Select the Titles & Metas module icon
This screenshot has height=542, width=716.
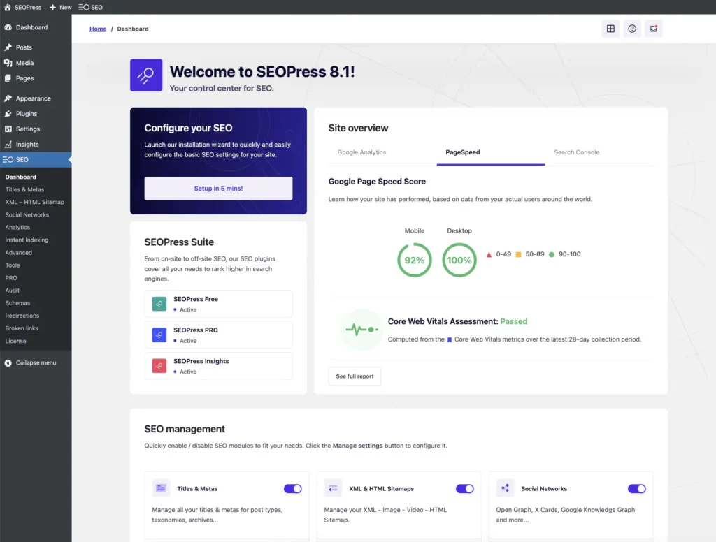(x=160, y=488)
